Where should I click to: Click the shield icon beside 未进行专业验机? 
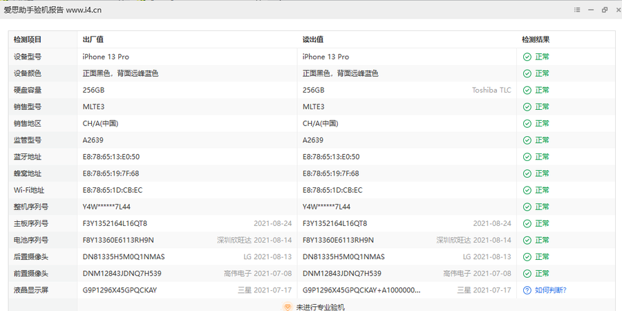tap(288, 307)
